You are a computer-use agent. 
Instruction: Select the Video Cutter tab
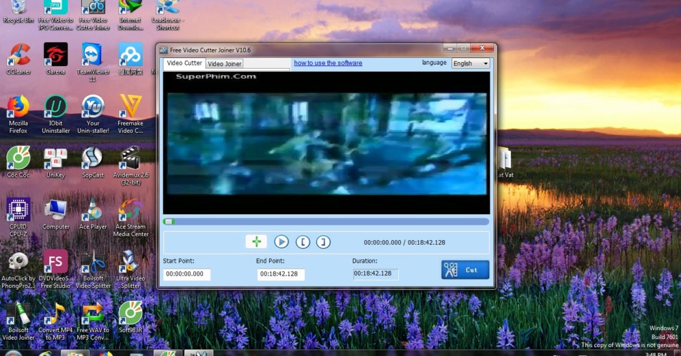point(184,63)
